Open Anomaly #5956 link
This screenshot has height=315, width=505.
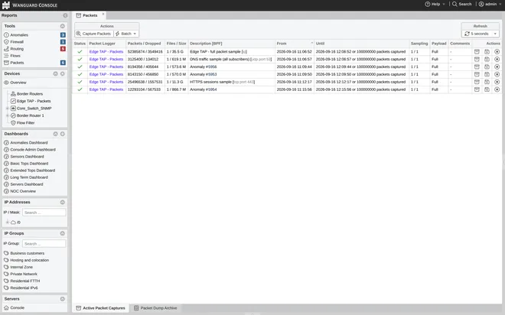point(211,67)
